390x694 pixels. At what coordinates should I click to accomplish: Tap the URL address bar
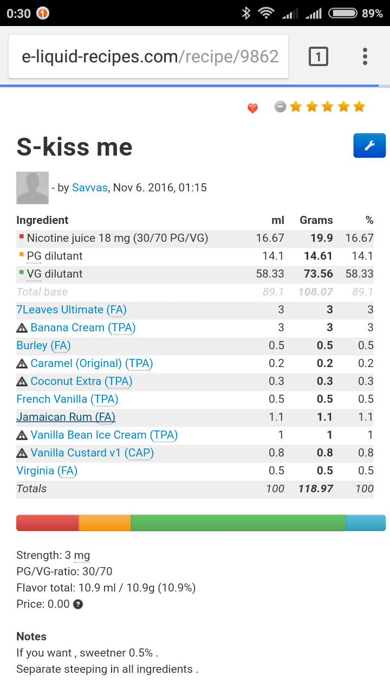point(149,56)
